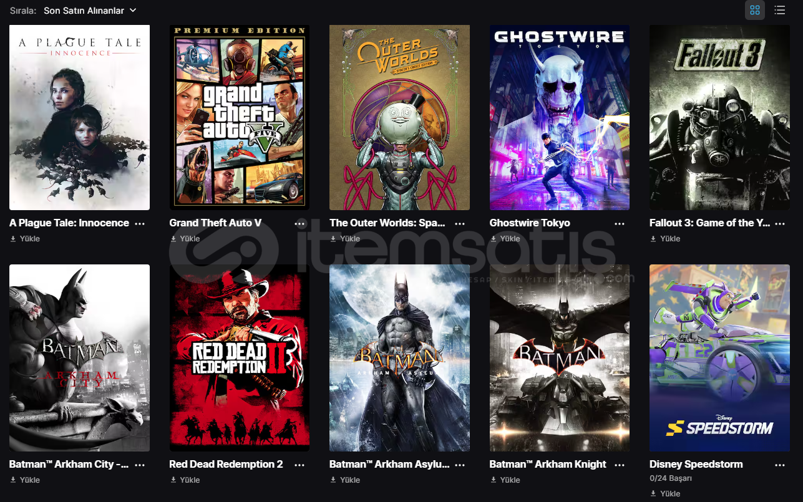
Task: Open more options for Disney Speedstorm
Action: tap(780, 465)
